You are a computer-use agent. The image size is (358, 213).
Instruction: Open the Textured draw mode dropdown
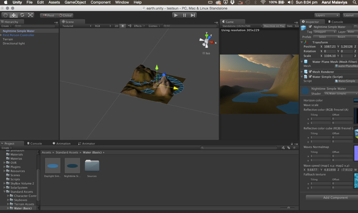click(x=76, y=26)
